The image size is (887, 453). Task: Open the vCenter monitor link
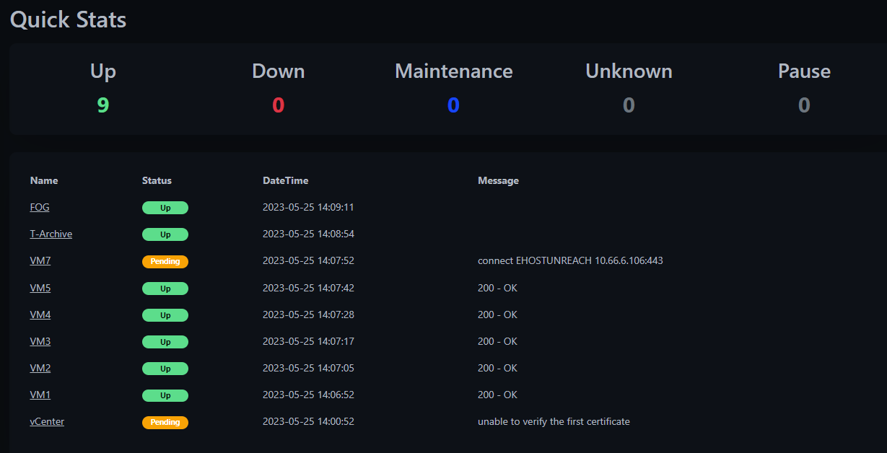(x=47, y=422)
